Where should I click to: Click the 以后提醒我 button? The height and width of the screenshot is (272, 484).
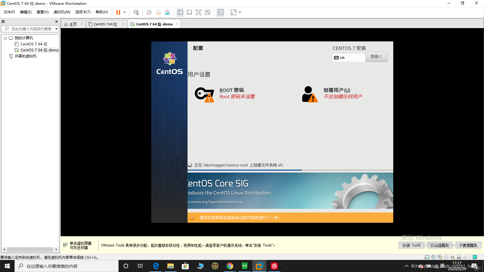click(440, 245)
